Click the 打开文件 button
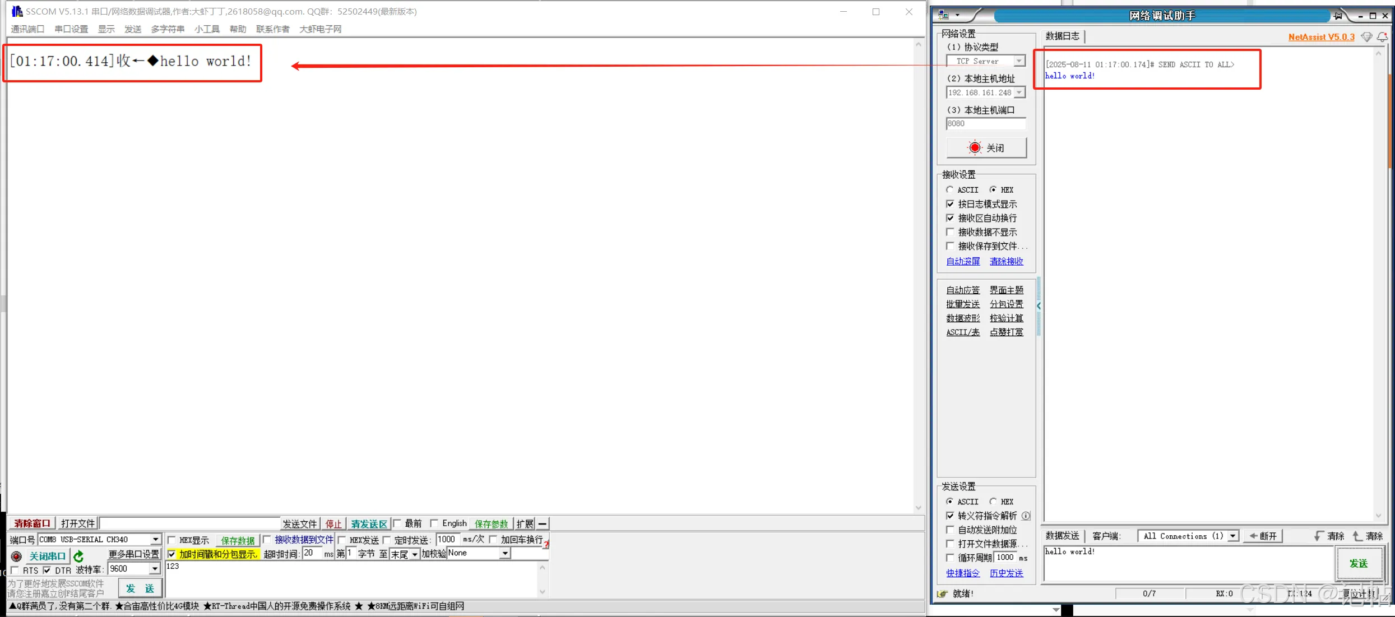 pos(78,523)
